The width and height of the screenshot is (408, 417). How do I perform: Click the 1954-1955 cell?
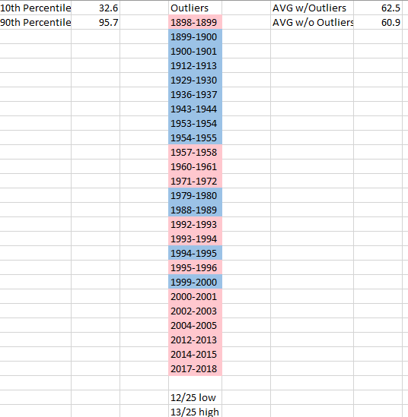pyautogui.click(x=195, y=137)
